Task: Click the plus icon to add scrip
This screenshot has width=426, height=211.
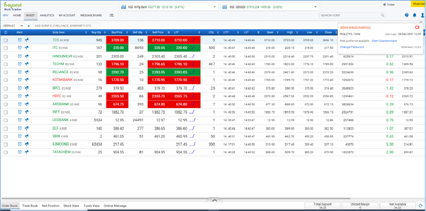Action: click(29, 26)
